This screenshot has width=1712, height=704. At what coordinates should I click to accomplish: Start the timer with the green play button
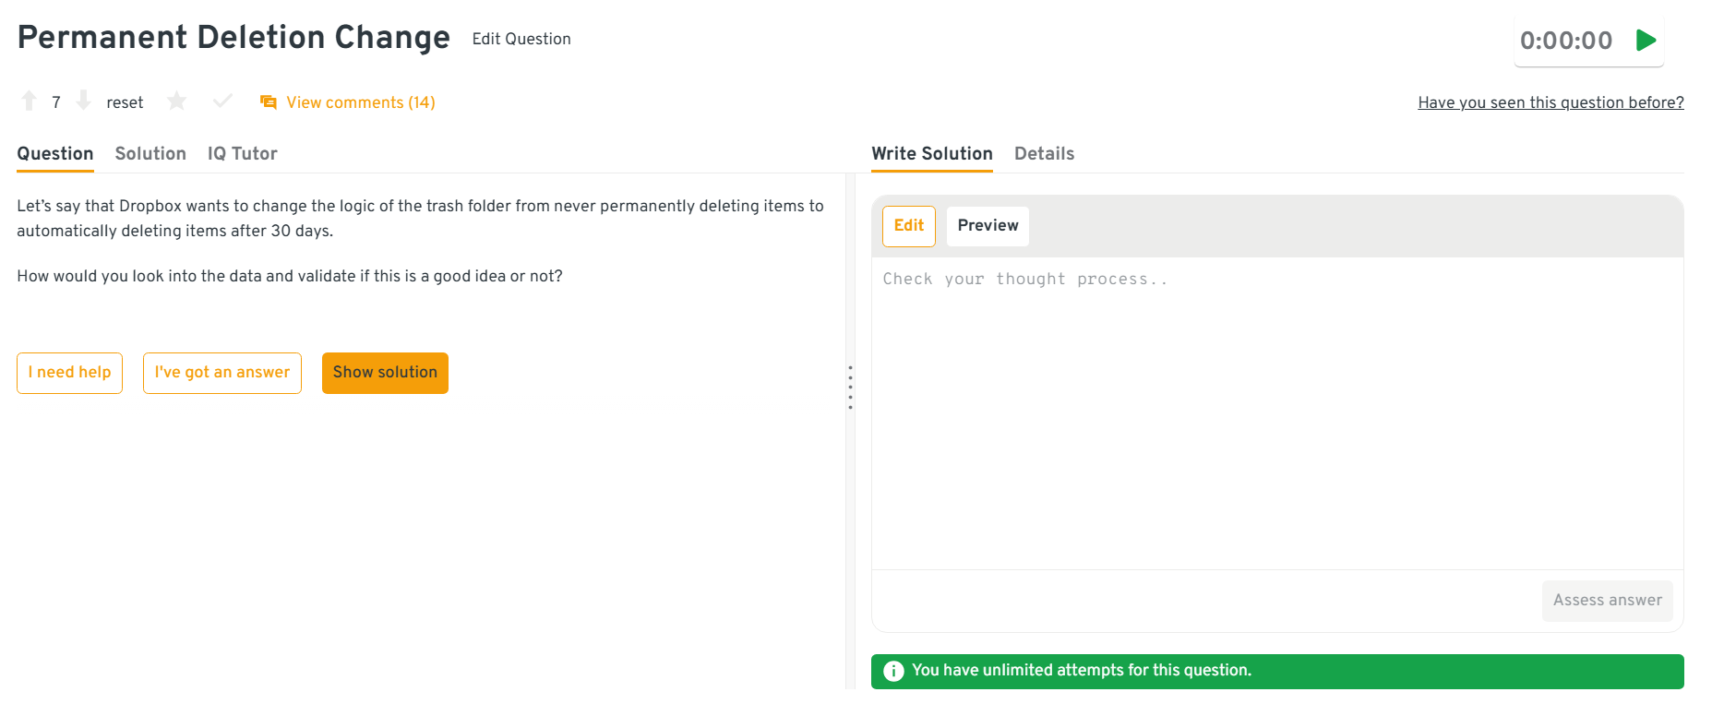(x=1646, y=41)
